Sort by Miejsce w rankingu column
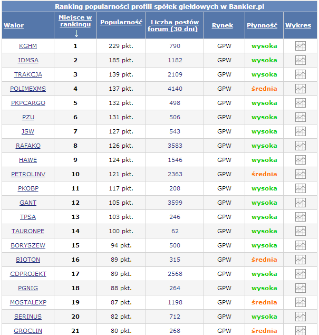Viewport: 319px width, 335px height. tap(75, 21)
